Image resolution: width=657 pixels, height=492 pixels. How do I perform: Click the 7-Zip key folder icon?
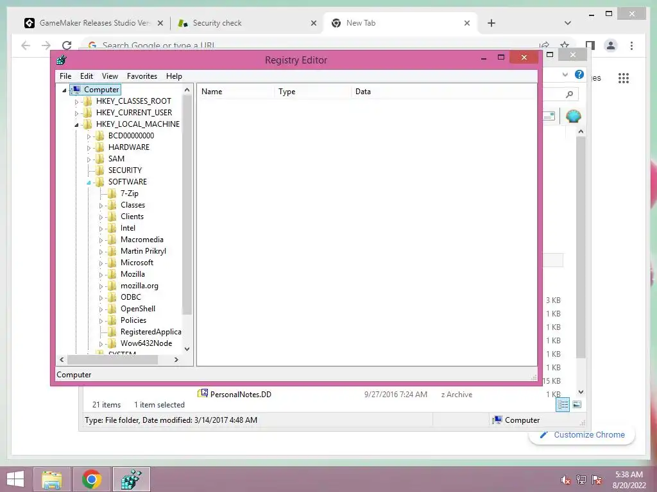pos(112,193)
